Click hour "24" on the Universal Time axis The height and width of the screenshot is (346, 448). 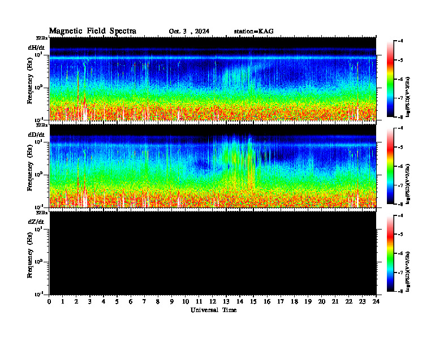(376, 301)
